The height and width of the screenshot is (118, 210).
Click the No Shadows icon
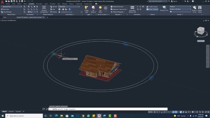point(93,8)
